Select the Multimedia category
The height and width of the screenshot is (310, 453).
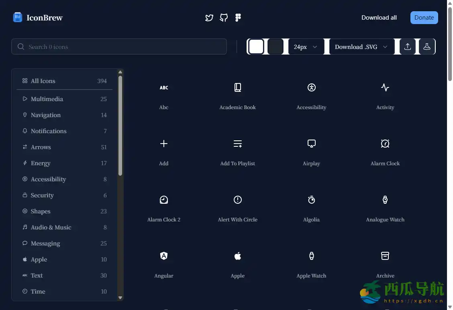point(47,99)
